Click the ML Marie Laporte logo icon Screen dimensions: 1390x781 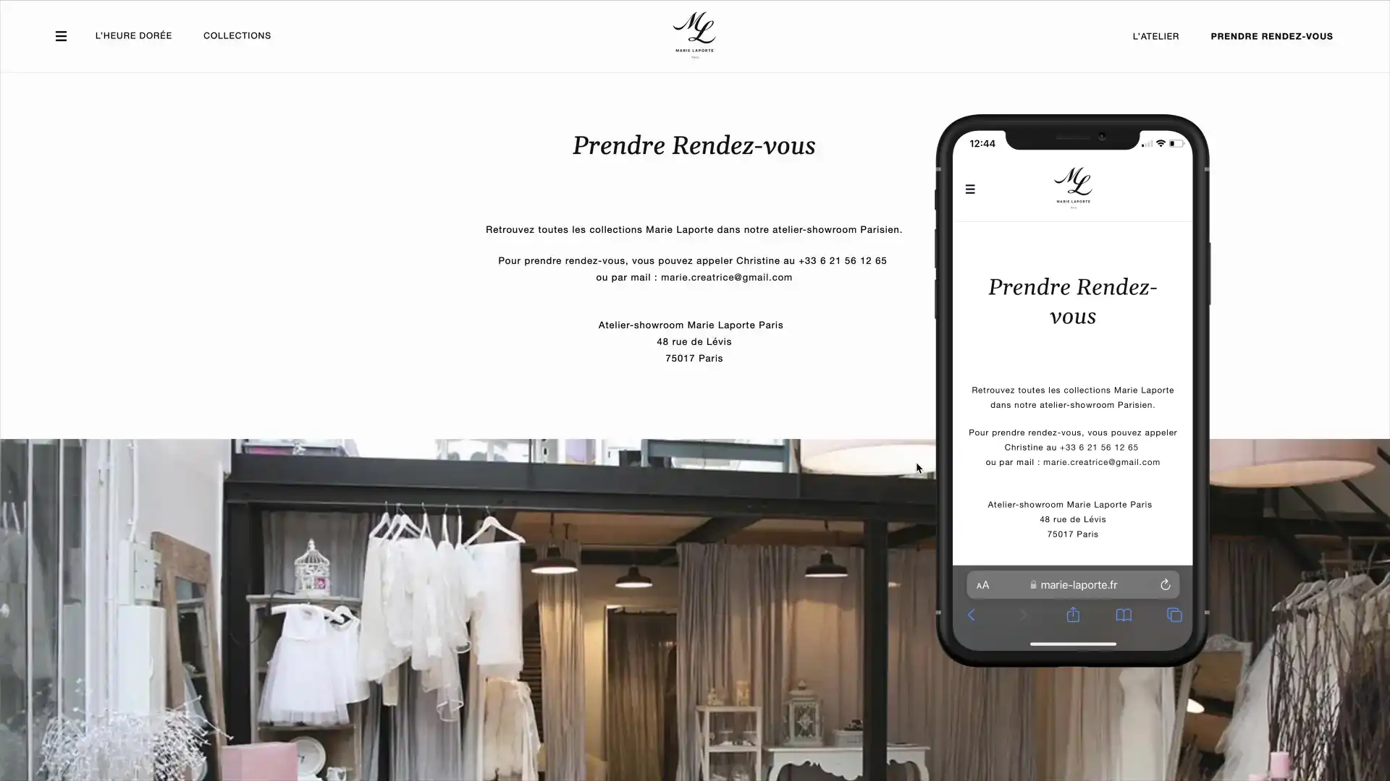(694, 34)
